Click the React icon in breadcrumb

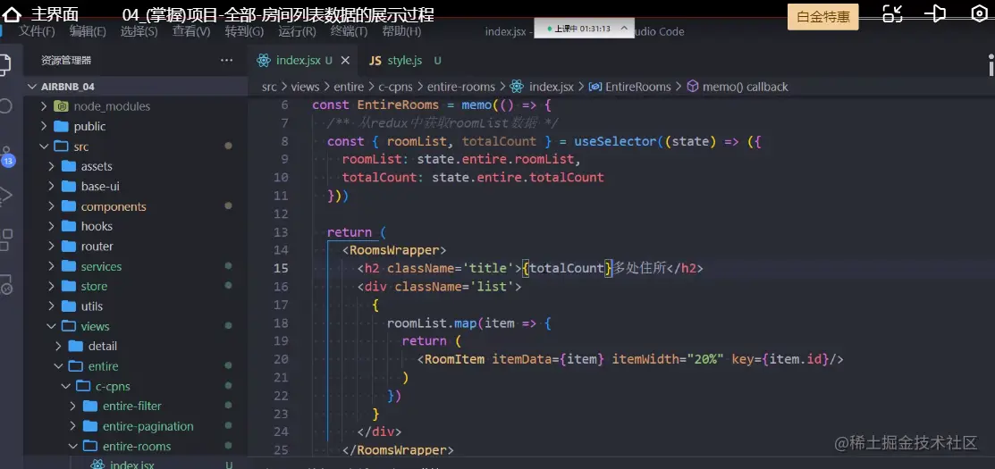coord(517,86)
